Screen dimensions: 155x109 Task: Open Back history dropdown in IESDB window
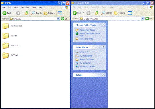pyautogui.click(x=13, y=13)
